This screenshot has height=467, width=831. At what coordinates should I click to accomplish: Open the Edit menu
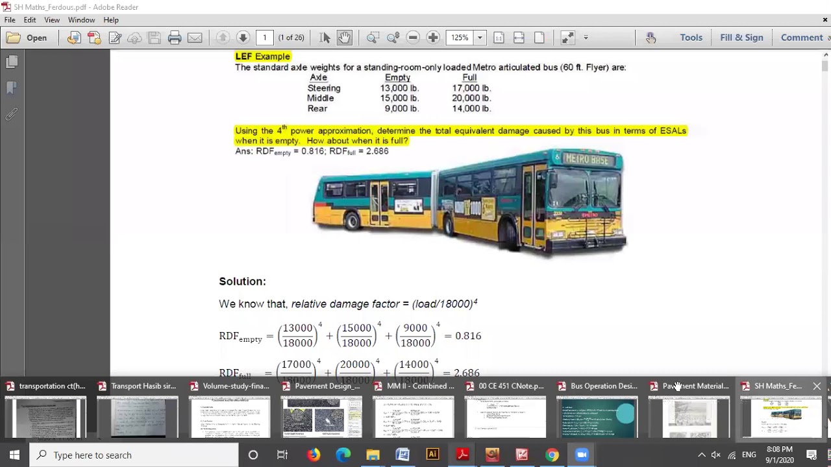point(30,20)
